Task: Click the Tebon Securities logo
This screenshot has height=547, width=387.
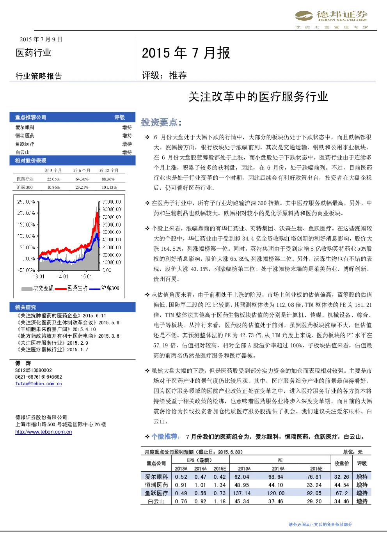Action: point(331,19)
